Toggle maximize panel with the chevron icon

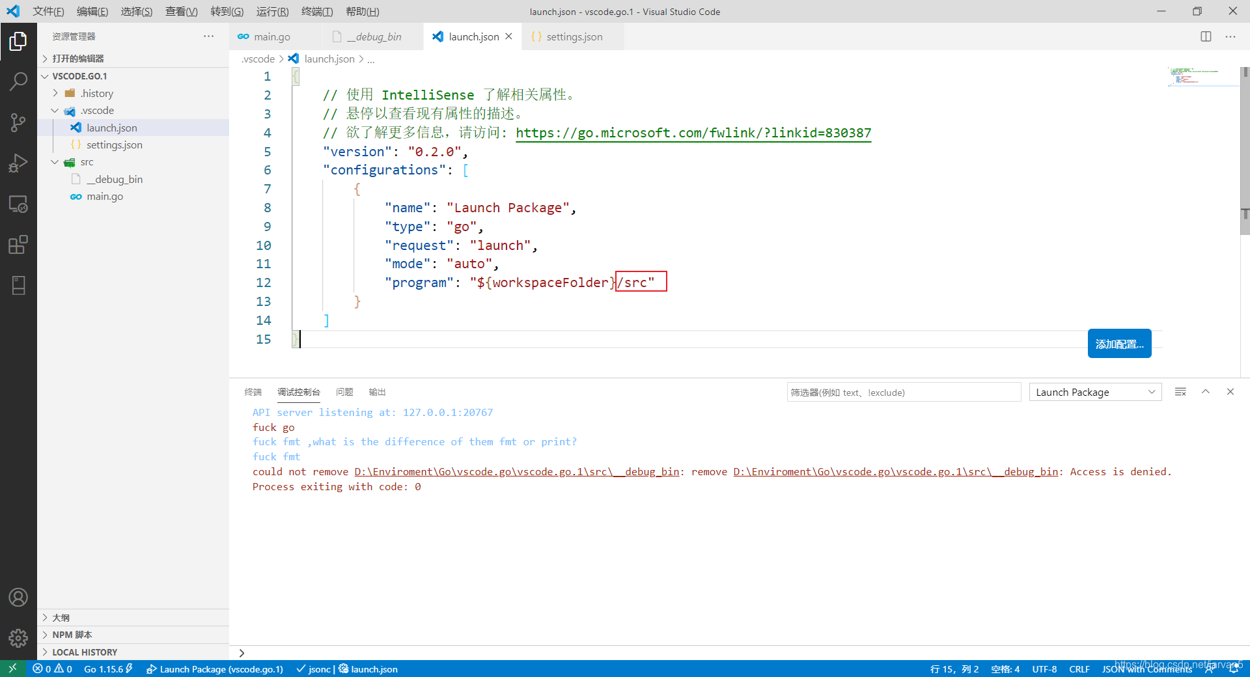point(1206,392)
